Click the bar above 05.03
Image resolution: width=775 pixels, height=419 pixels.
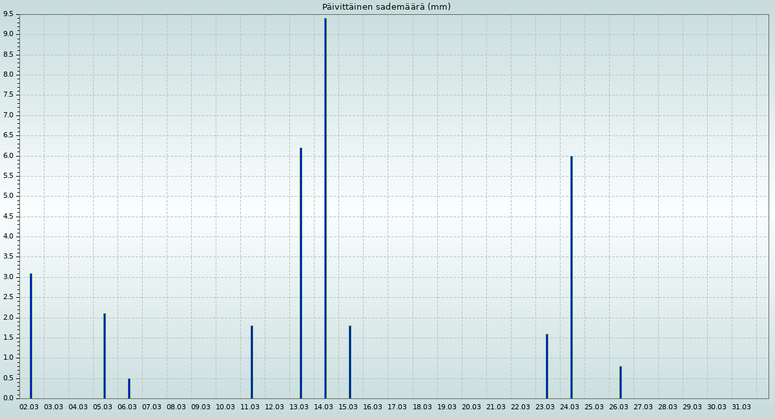pos(105,356)
